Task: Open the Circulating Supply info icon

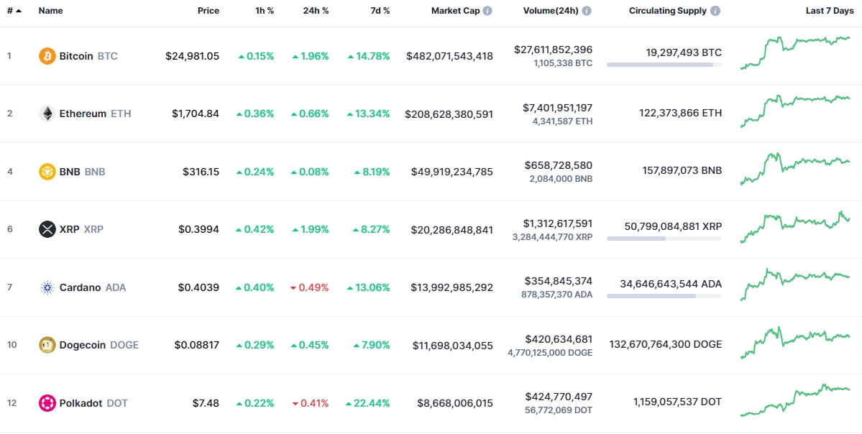Action: (x=715, y=11)
